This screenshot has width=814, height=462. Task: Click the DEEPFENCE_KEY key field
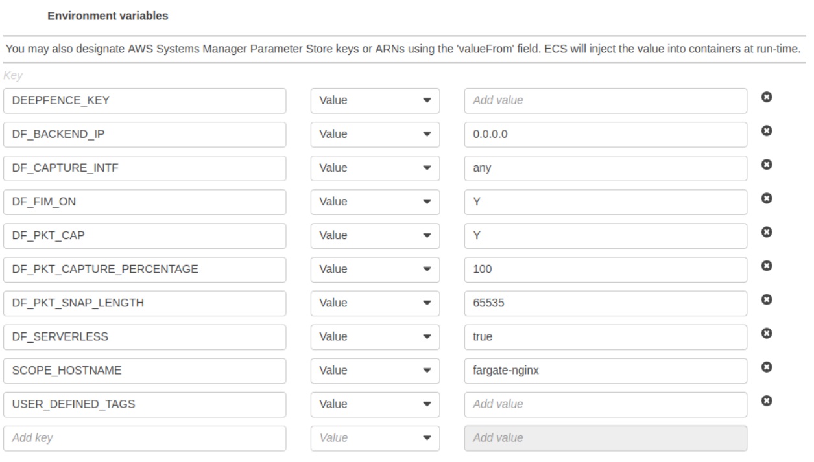coord(145,101)
